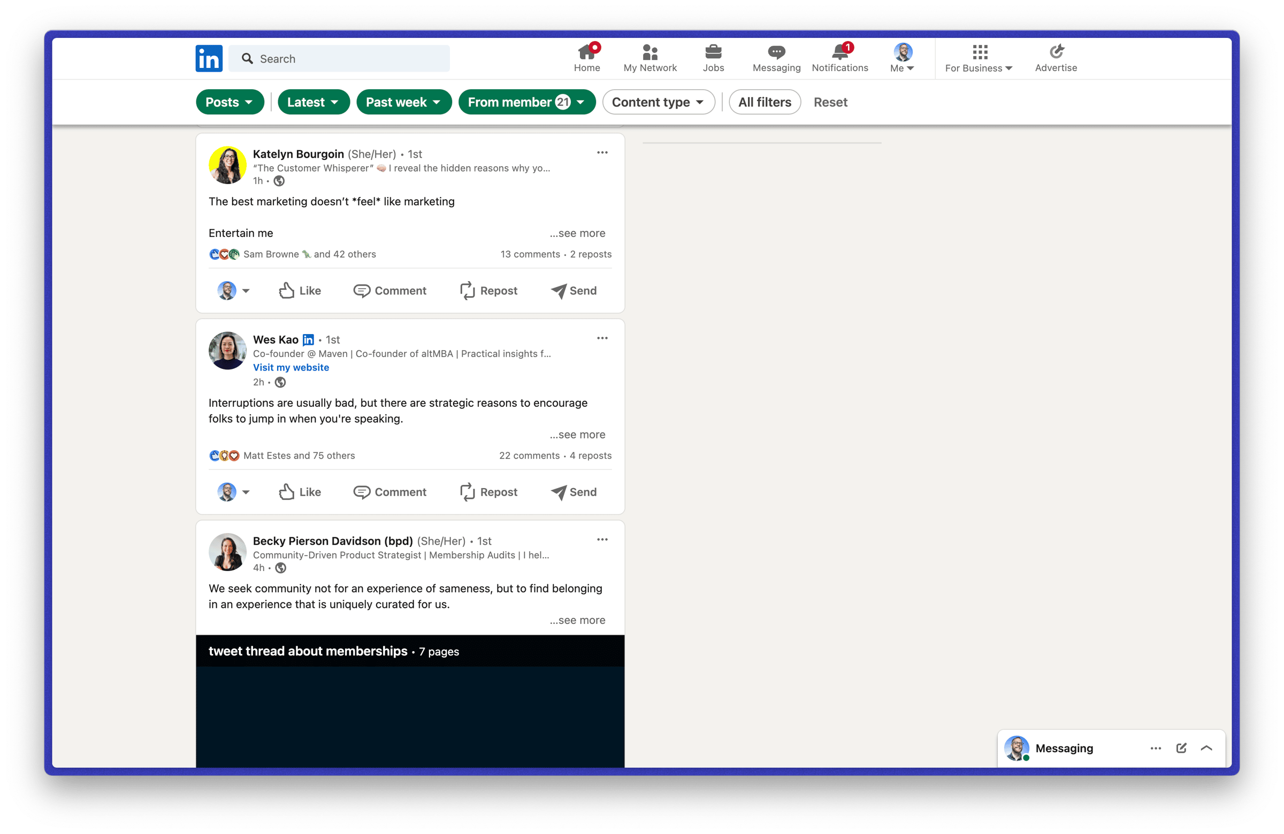Open Katelyn Bourgoin's profile name
The image size is (1284, 834).
(x=299, y=153)
